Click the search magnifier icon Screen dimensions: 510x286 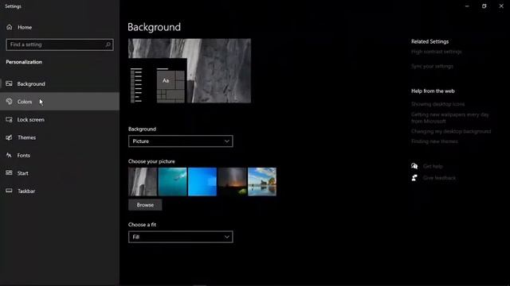(x=108, y=44)
